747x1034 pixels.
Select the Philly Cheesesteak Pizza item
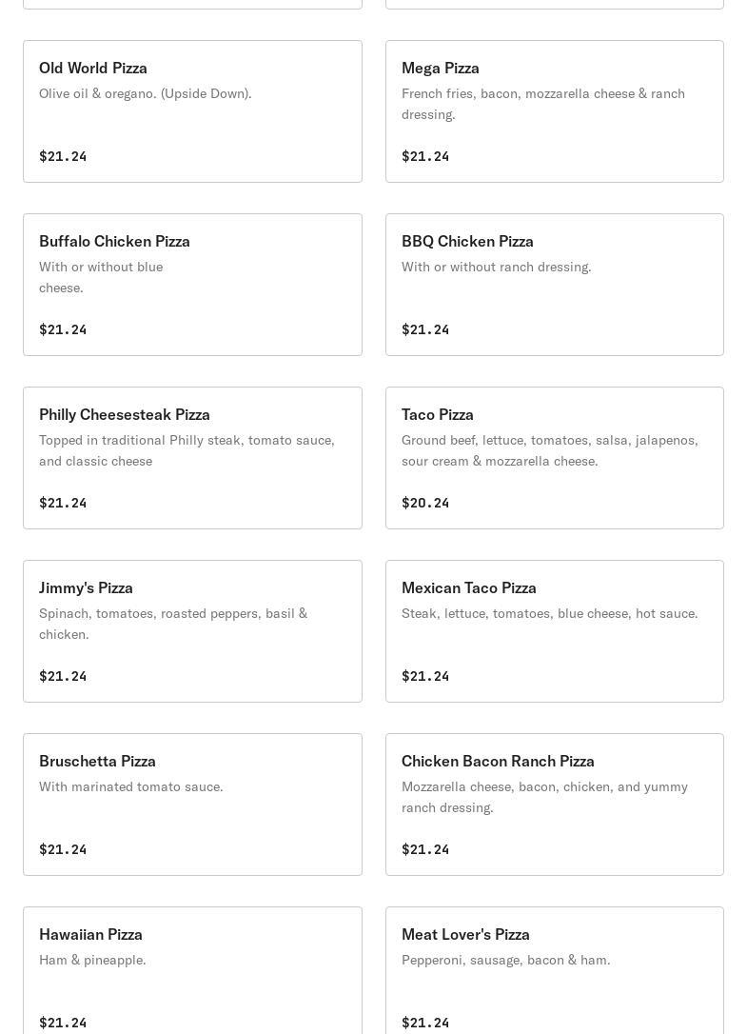pos(192,457)
